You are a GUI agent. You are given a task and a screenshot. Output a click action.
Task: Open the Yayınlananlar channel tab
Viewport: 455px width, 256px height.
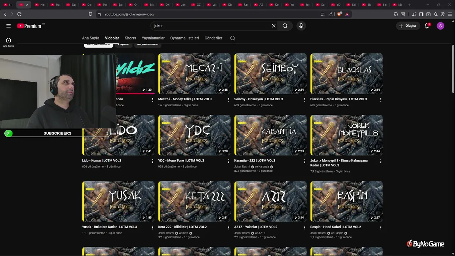pyautogui.click(x=153, y=38)
